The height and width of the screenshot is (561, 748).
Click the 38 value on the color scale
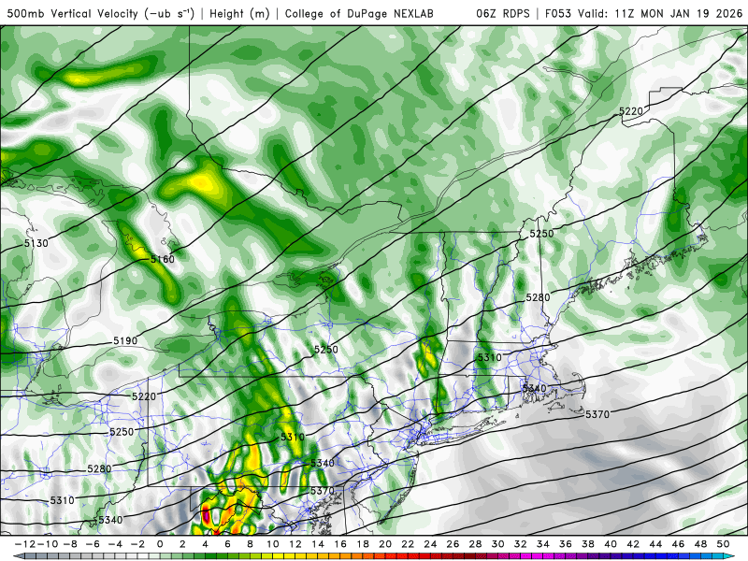(588, 544)
